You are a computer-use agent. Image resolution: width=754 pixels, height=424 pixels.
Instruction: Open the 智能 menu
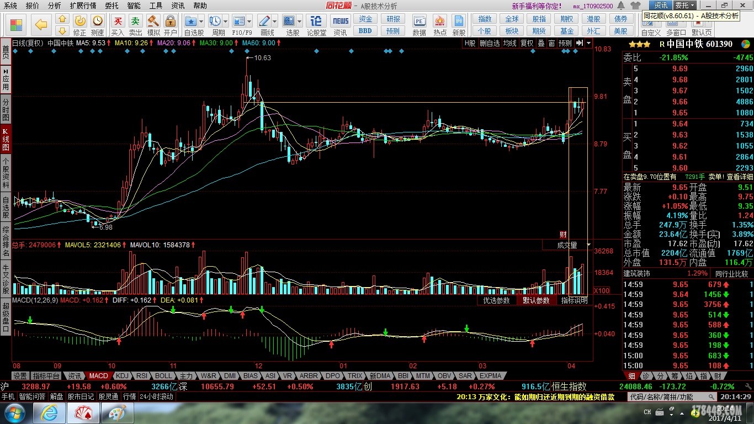(134, 6)
